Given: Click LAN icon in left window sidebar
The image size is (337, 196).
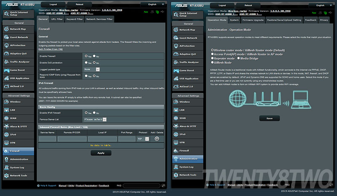Looking at the screenshot, I should tap(6, 110).
